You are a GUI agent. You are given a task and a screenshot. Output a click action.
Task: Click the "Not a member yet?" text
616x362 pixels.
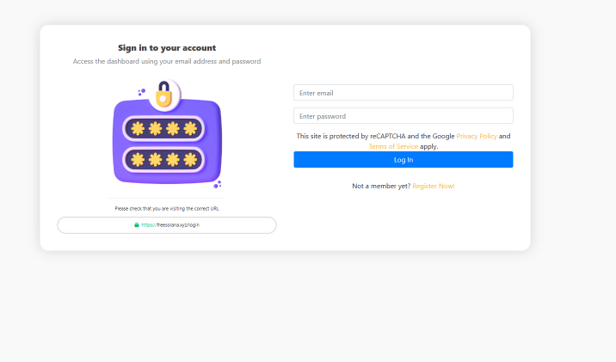[x=381, y=186]
